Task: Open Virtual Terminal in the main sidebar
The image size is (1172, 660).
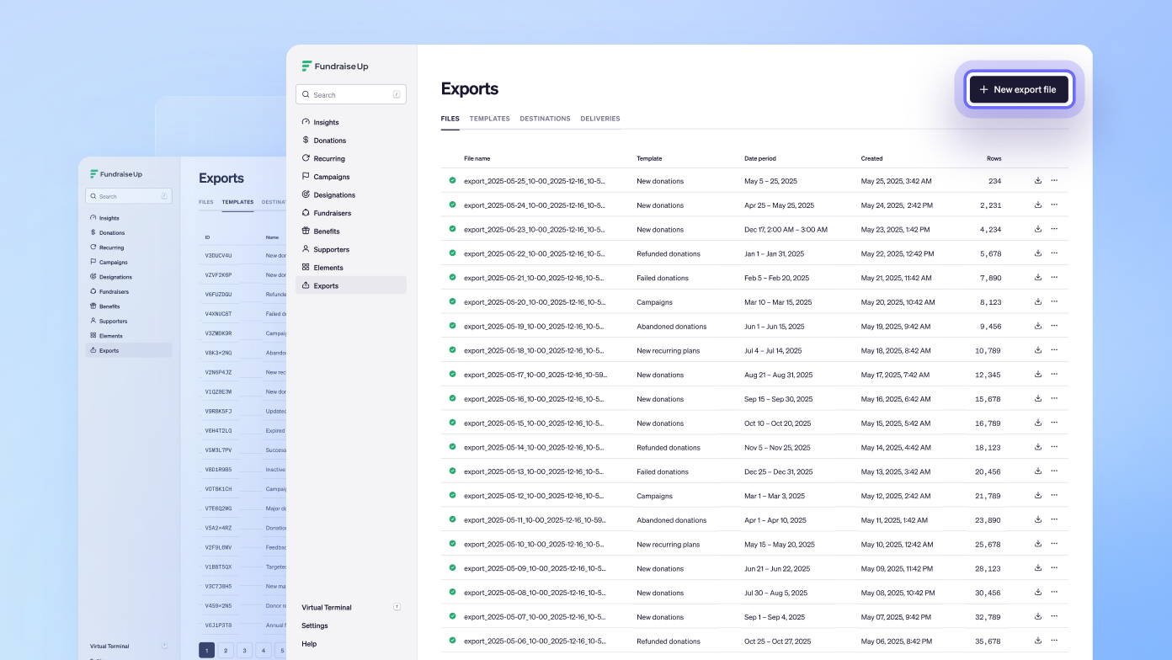Action: (x=327, y=607)
